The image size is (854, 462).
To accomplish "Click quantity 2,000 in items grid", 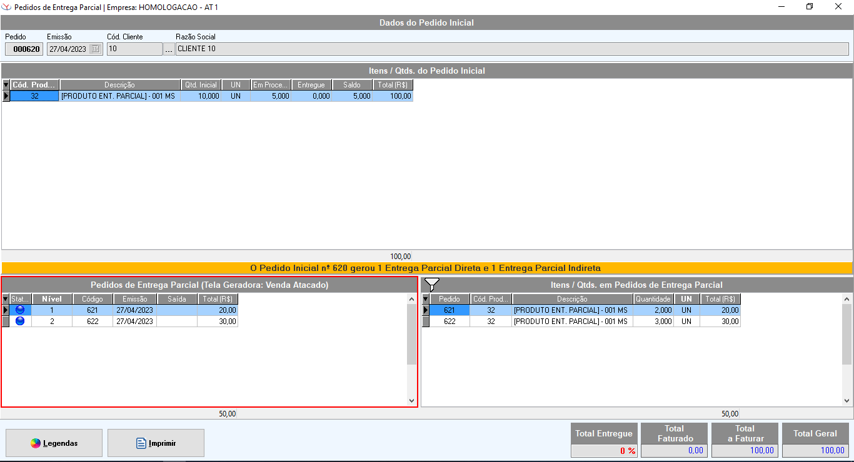I will (x=653, y=310).
